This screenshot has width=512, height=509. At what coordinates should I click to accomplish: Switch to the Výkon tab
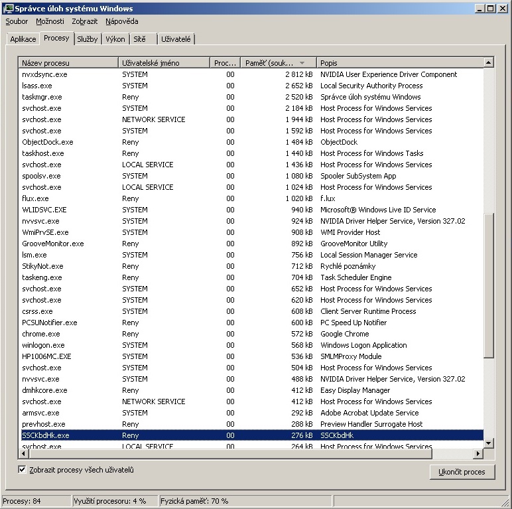point(115,39)
